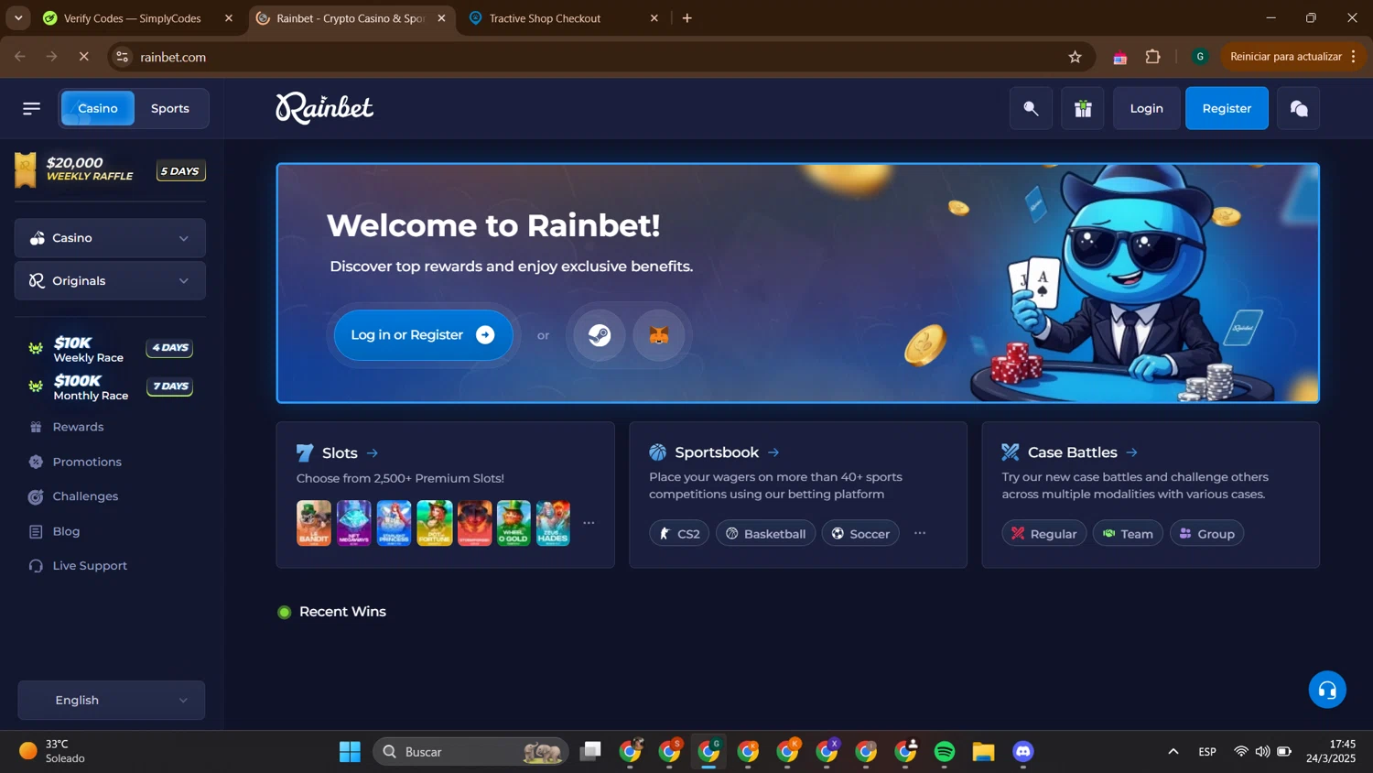This screenshot has width=1373, height=773.
Task: Open the Sportsbook section heading
Action: click(715, 452)
